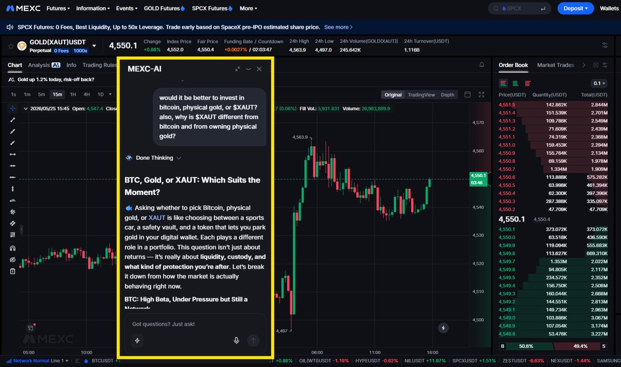
Task: Select the 4,551.5 ask price row
Action: click(553, 105)
